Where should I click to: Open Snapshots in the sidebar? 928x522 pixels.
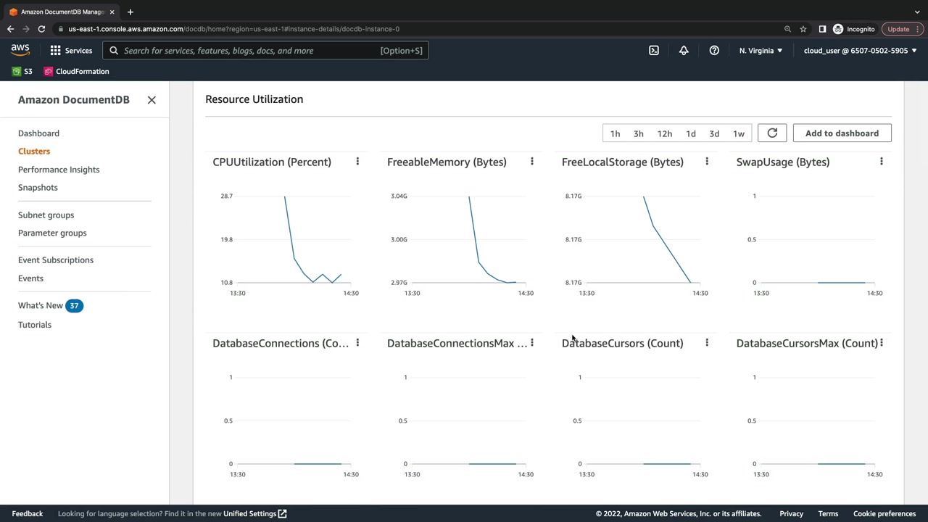coord(38,188)
